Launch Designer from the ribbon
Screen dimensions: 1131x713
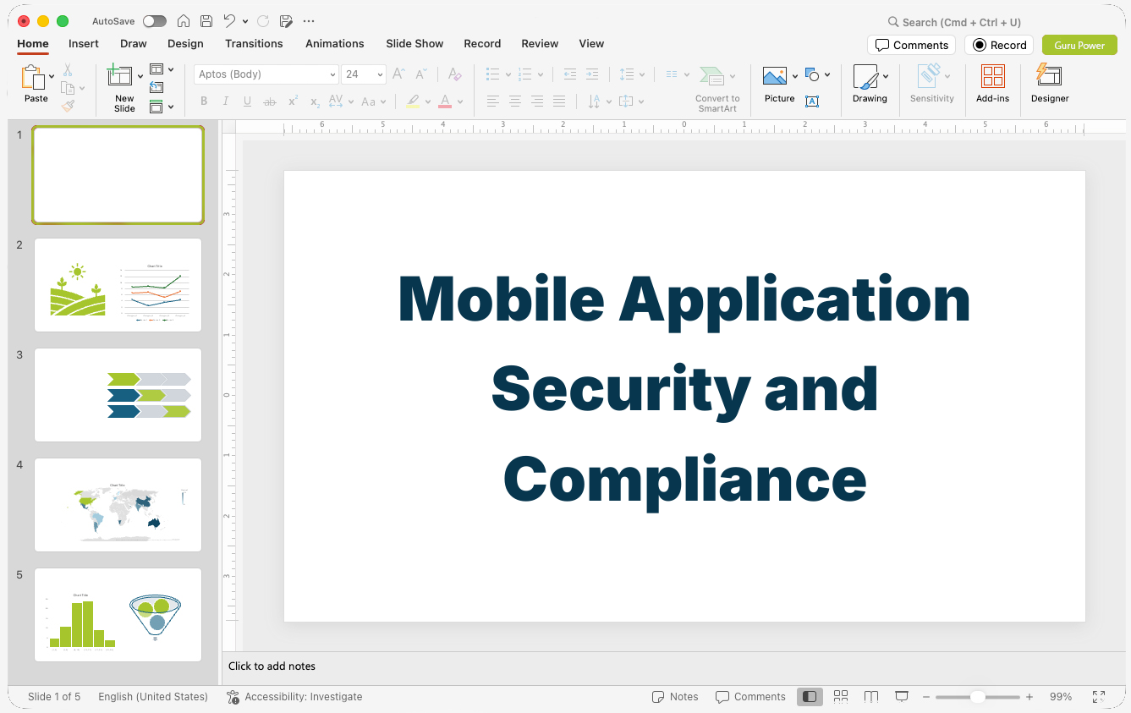click(x=1050, y=84)
